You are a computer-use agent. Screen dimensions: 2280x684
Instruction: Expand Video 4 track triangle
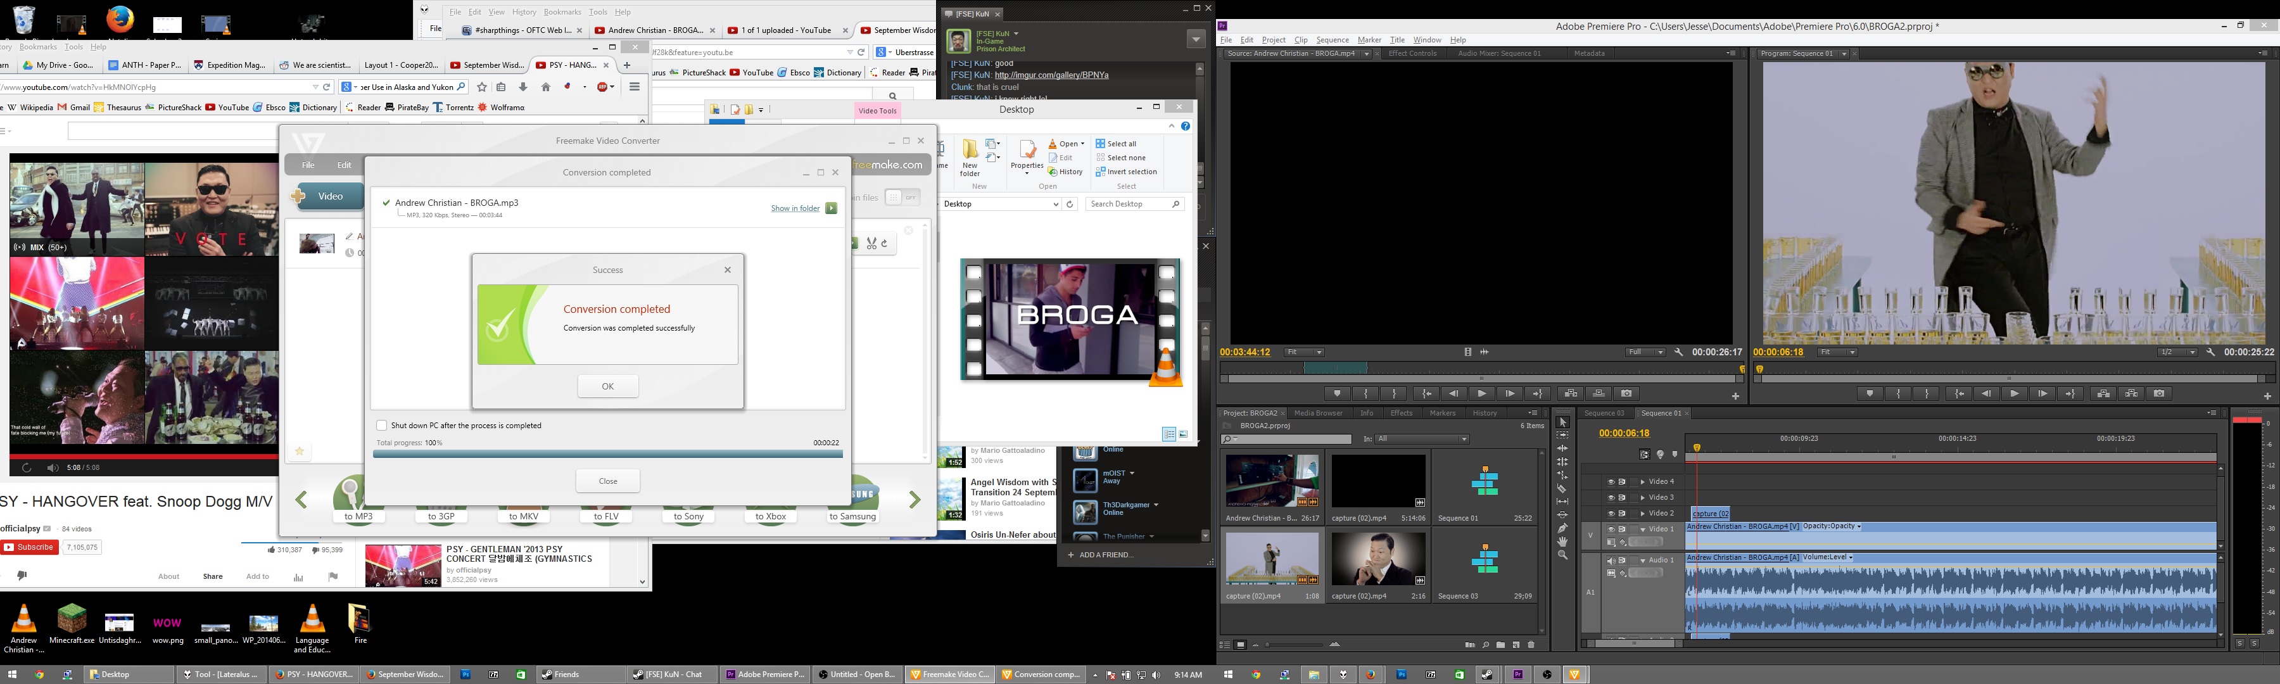1643,482
